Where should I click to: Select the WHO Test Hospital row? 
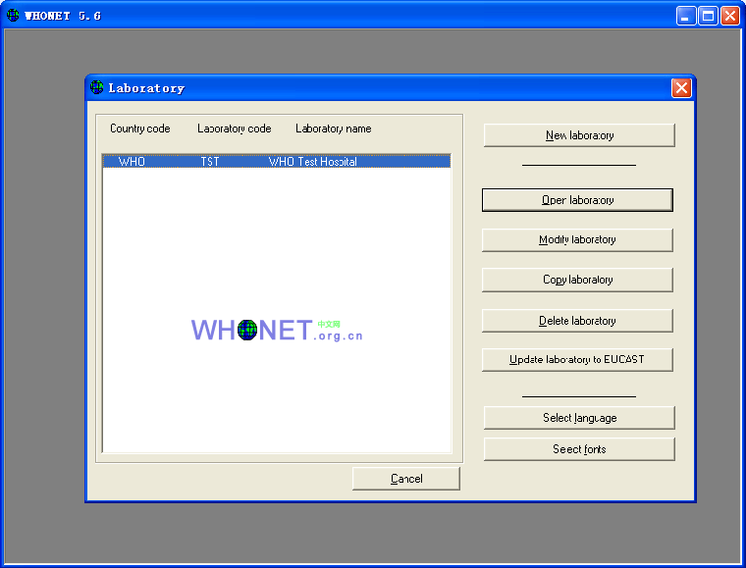(277, 162)
